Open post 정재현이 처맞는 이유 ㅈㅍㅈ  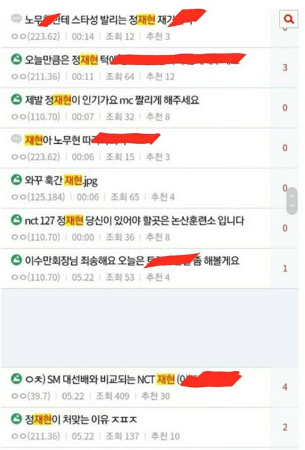point(81,419)
